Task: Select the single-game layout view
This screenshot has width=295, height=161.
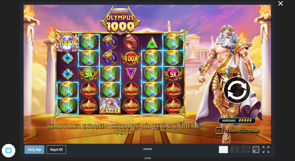Action: tap(223, 150)
